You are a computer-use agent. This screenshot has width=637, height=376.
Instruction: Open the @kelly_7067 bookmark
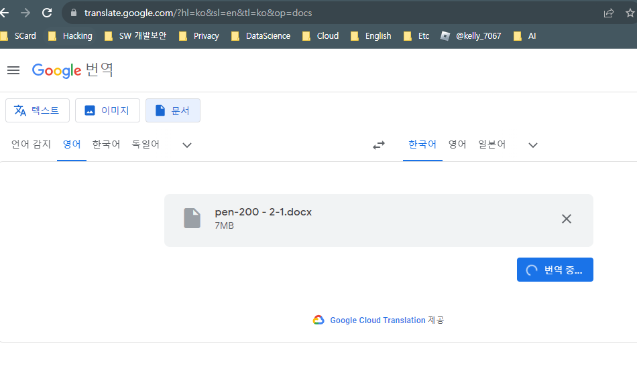tap(471, 36)
